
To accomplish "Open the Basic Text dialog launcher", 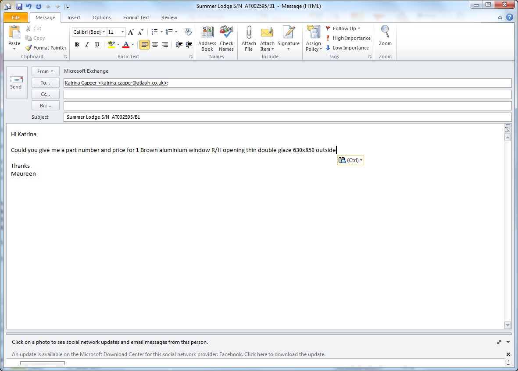I will coord(191,57).
